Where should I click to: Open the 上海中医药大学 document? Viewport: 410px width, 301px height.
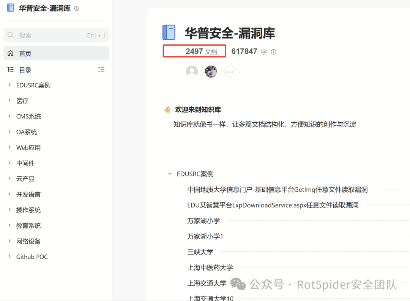click(210, 268)
